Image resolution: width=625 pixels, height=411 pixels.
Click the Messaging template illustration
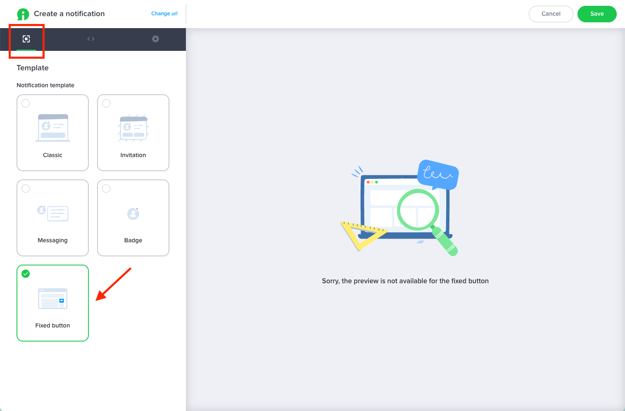[x=53, y=213]
